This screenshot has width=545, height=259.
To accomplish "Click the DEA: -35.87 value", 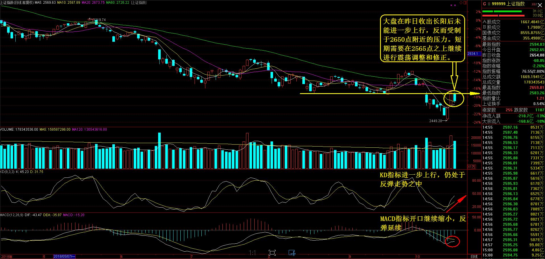I will pos(52,215).
